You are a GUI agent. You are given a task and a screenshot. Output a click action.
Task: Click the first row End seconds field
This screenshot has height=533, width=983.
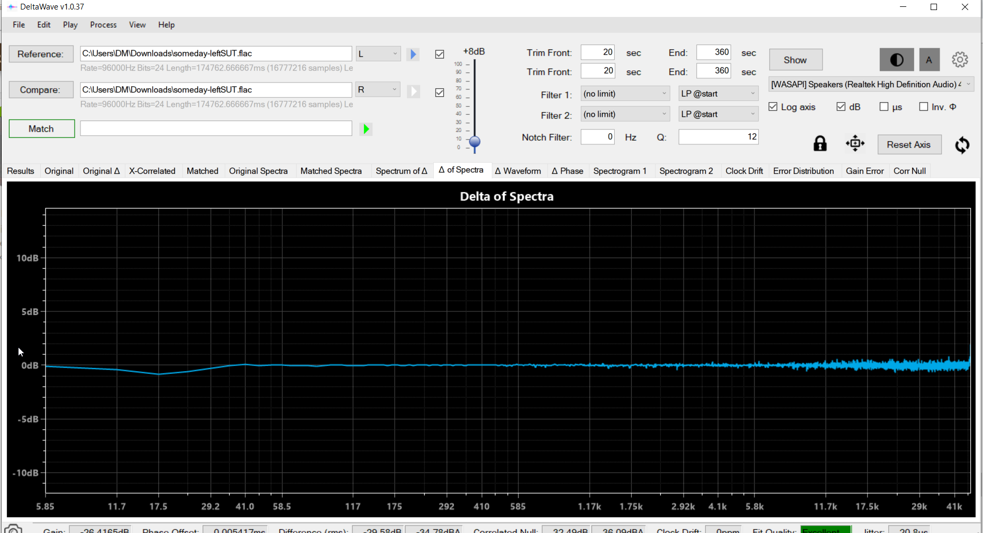713,52
